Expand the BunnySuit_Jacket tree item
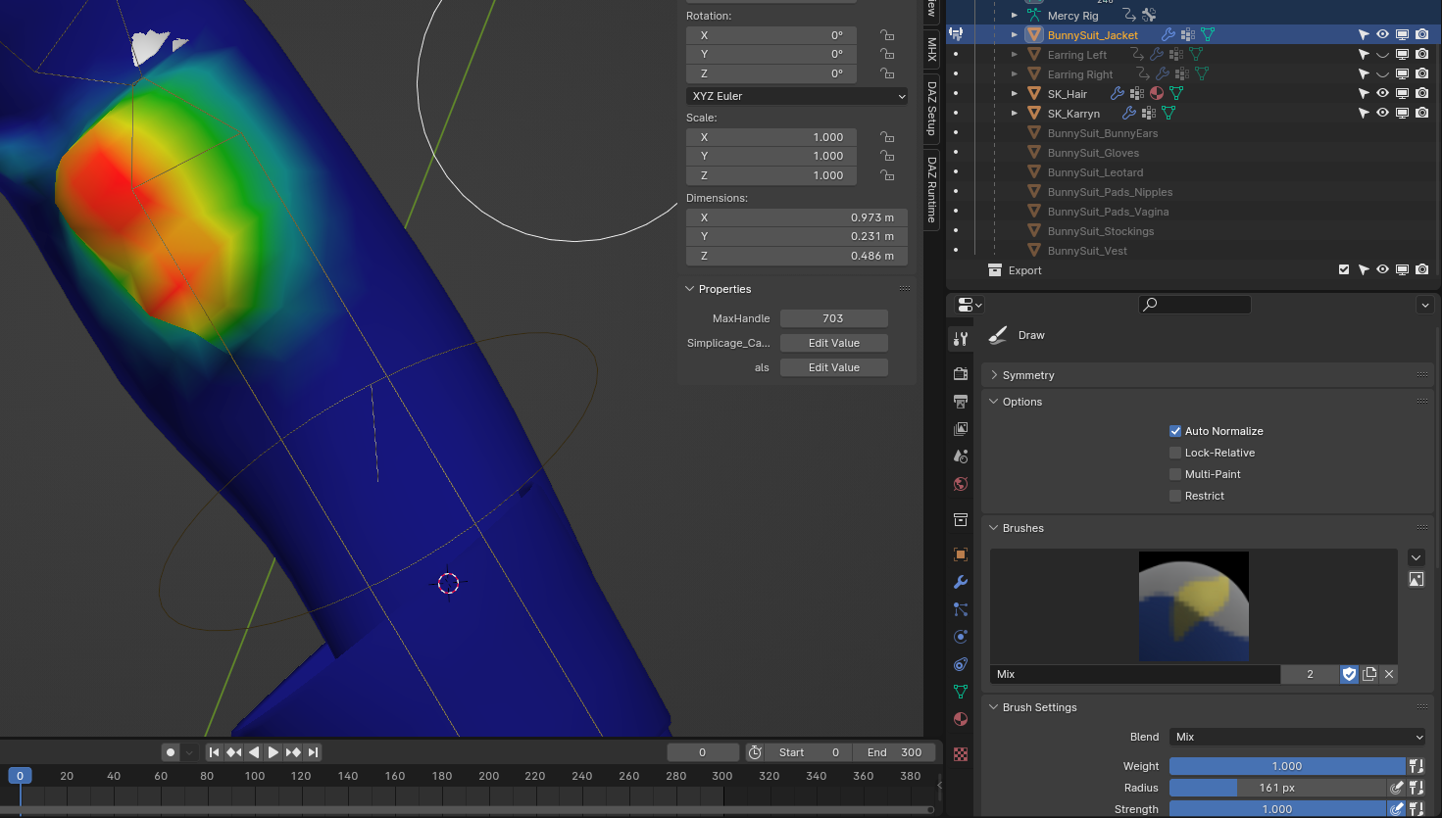1442x818 pixels. coord(1015,34)
